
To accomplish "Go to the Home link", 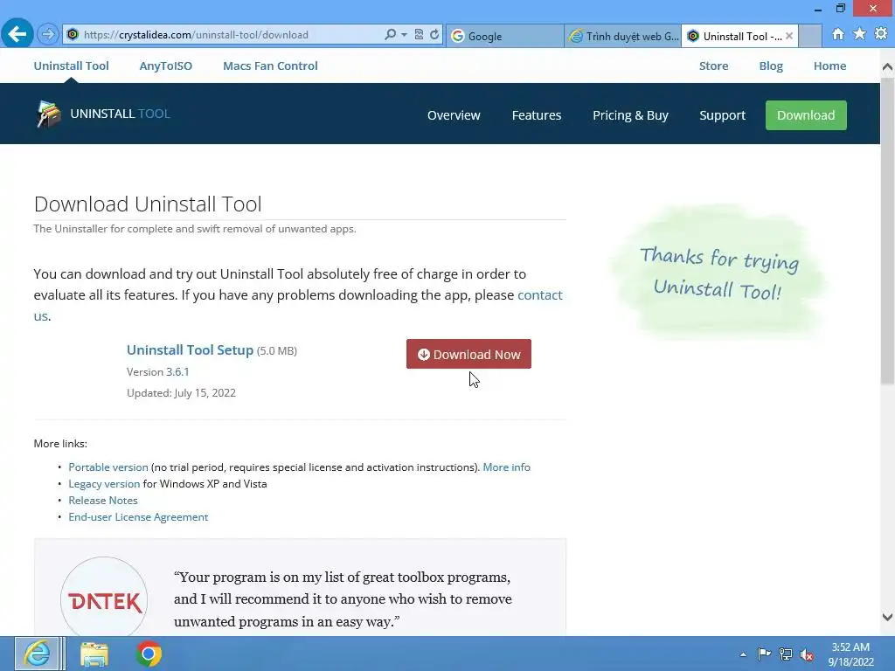I will click(x=829, y=66).
